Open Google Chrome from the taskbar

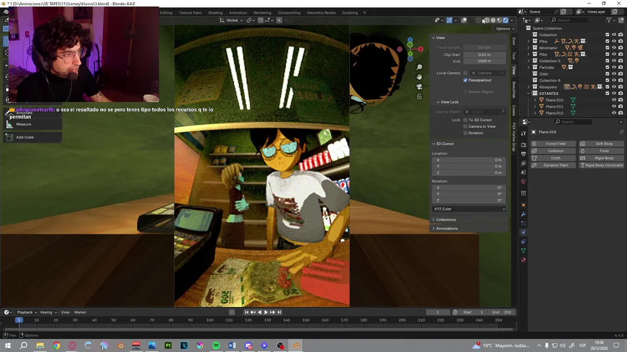56,346
